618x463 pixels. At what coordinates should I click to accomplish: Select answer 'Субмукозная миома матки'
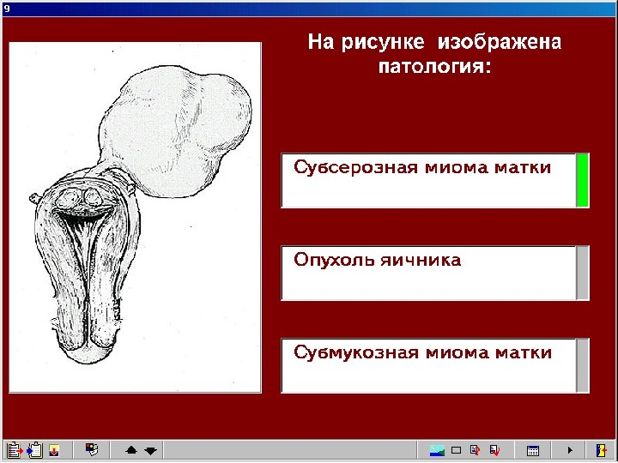(x=428, y=365)
